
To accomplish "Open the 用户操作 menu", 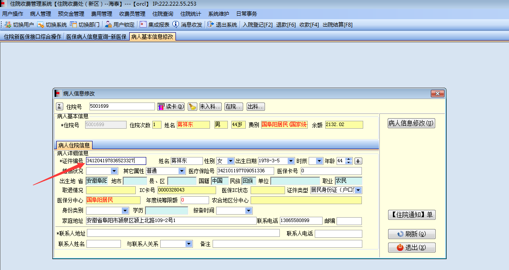I will point(13,14).
